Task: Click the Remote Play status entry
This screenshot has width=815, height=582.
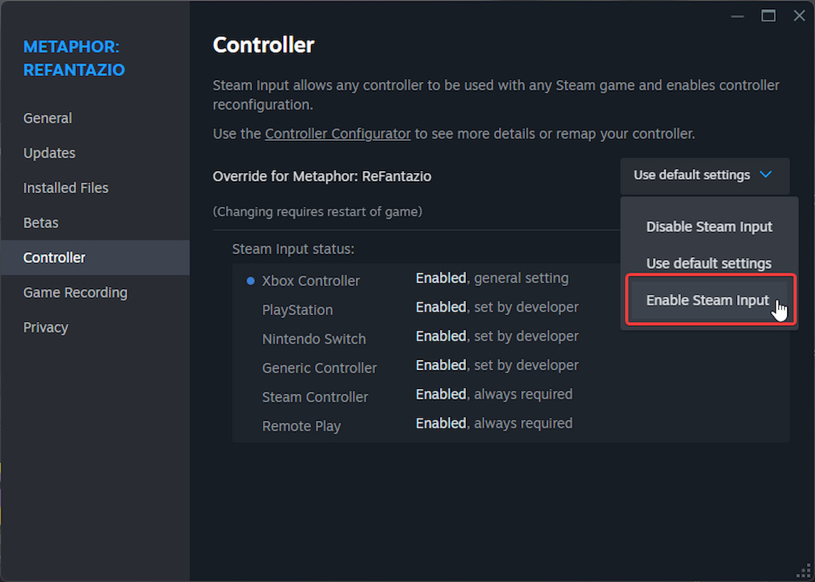Action: [302, 426]
